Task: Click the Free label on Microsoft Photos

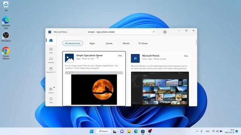Action: 186,56
